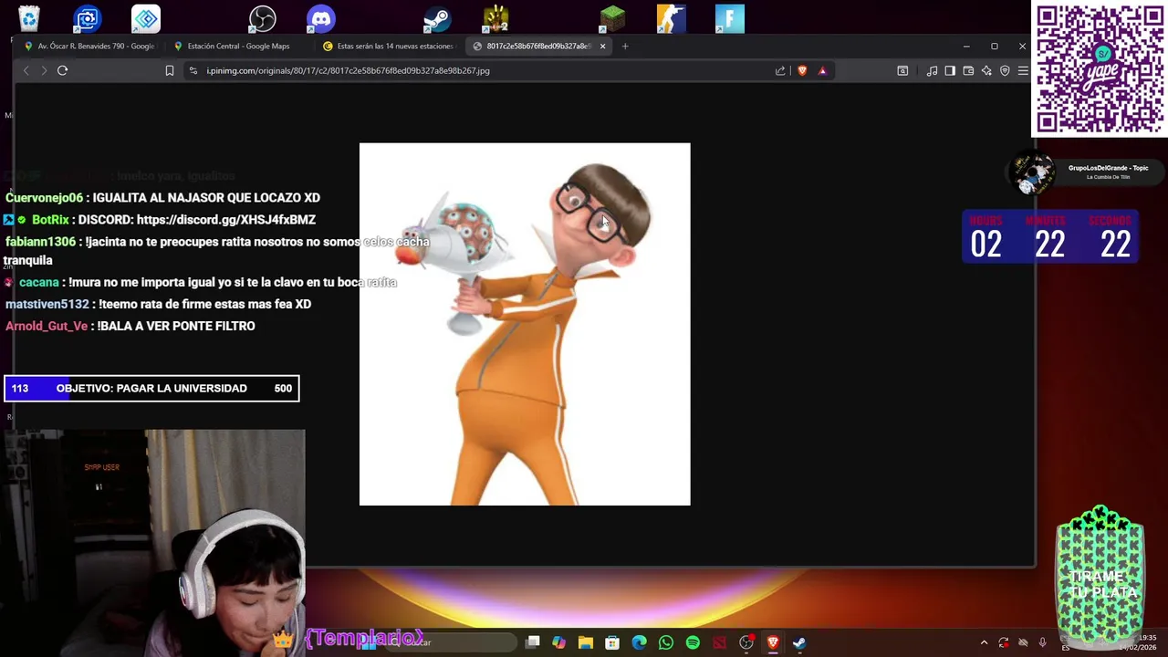
Task: Switch to the Estación Central Google Maps tab
Action: click(239, 46)
